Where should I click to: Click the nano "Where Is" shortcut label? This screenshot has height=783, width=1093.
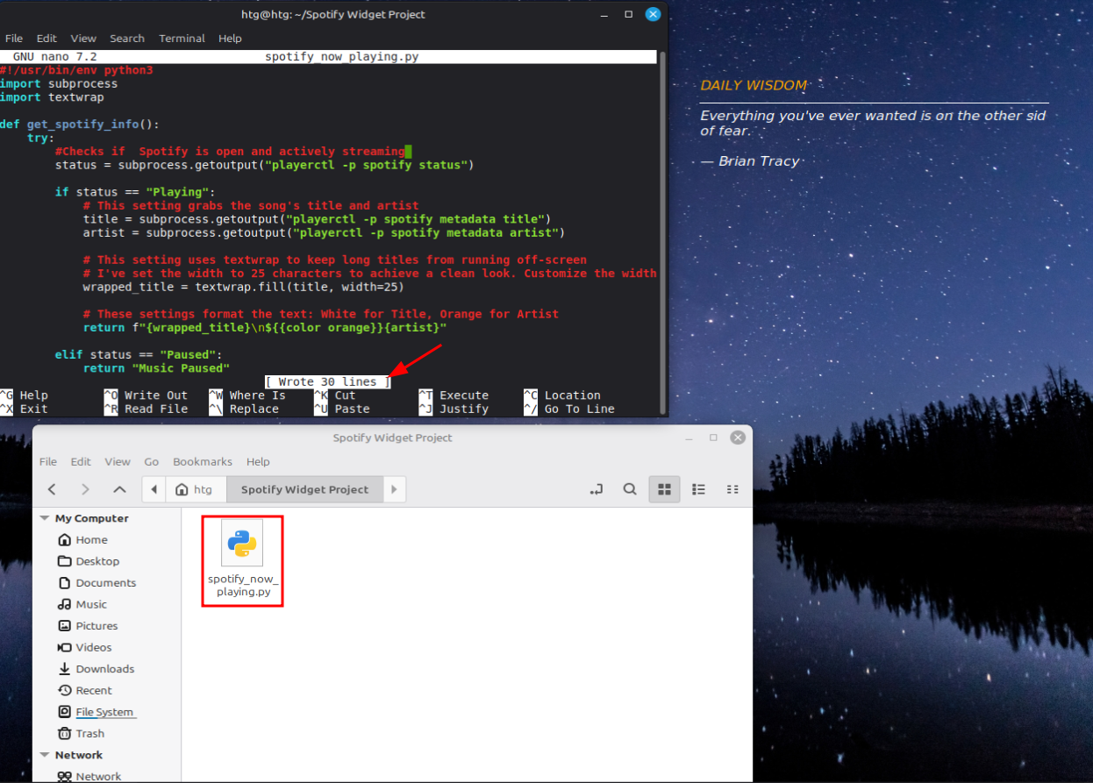258,395
